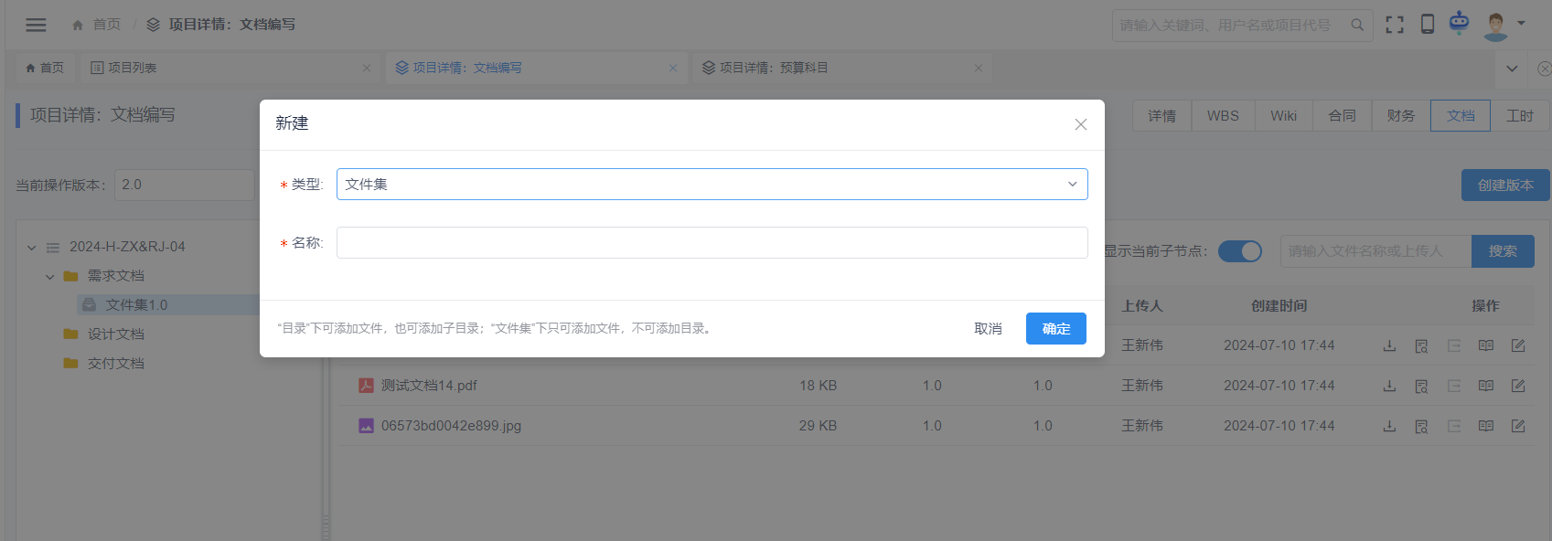Open the robot assistant icon
Screen dimensions: 1552x541
1459,22
